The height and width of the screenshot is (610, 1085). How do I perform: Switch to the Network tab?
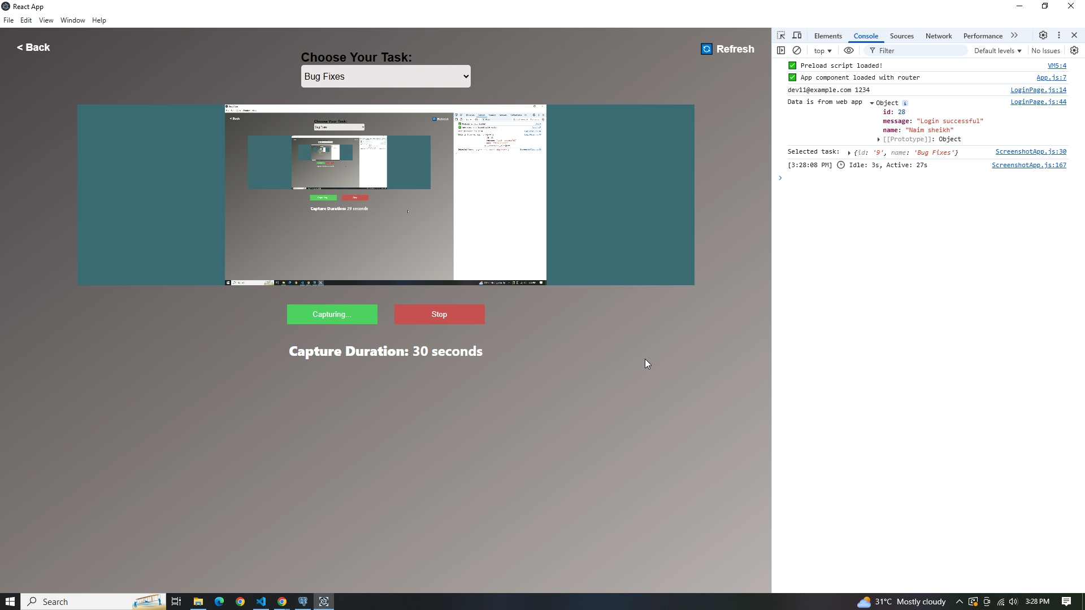click(x=939, y=36)
